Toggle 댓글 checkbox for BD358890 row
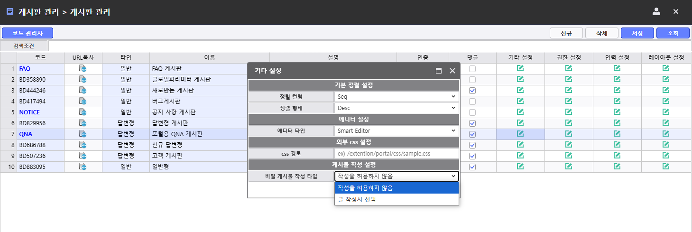The height and width of the screenshot is (232, 692). point(472,80)
